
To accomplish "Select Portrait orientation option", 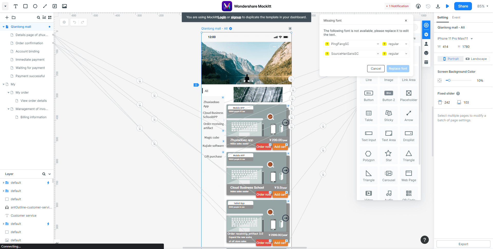I will [451, 59].
